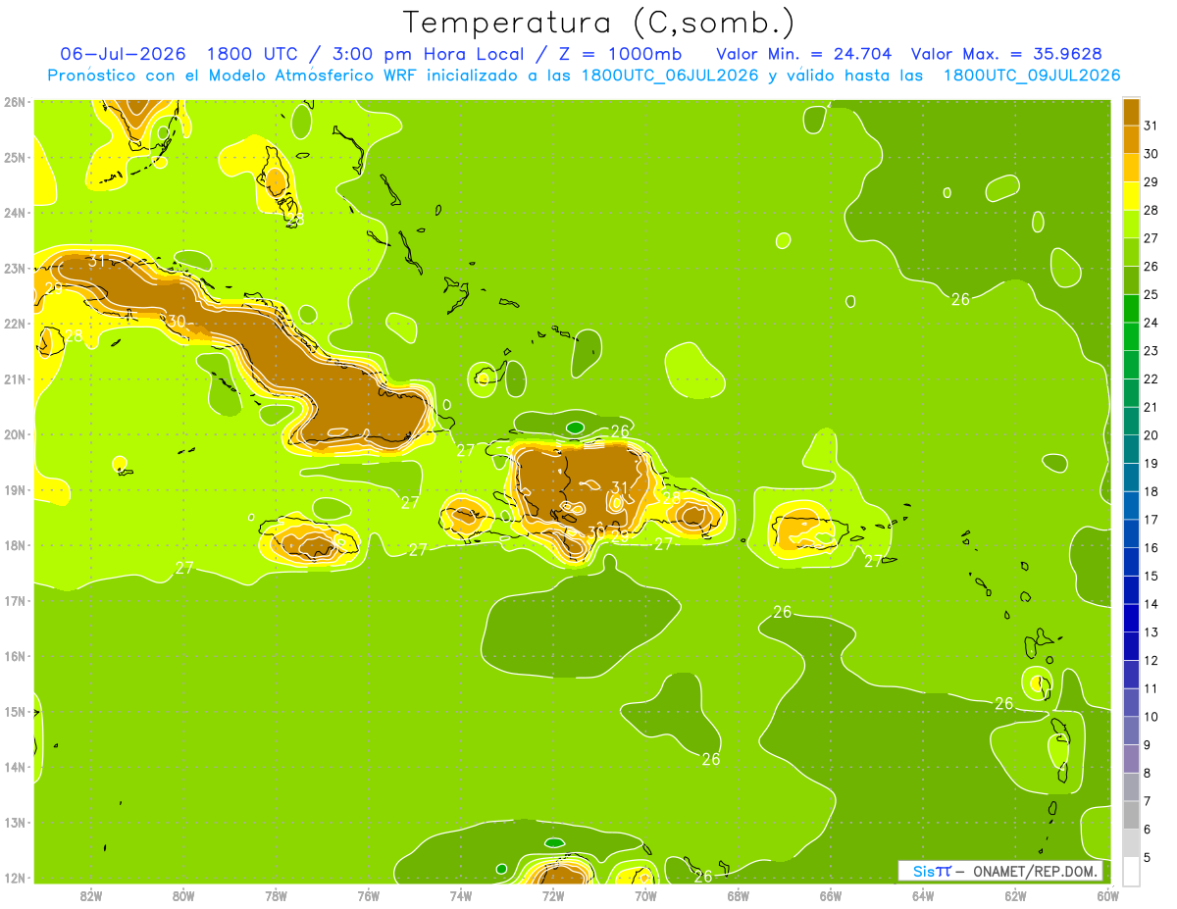Pick the bright yellow legend swatch between 28 and 29
The image size is (1177, 909).
click(x=1131, y=196)
